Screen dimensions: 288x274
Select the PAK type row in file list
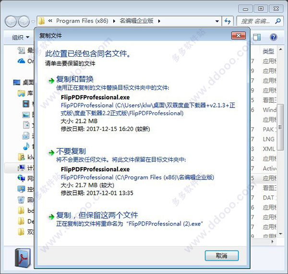(264, 129)
